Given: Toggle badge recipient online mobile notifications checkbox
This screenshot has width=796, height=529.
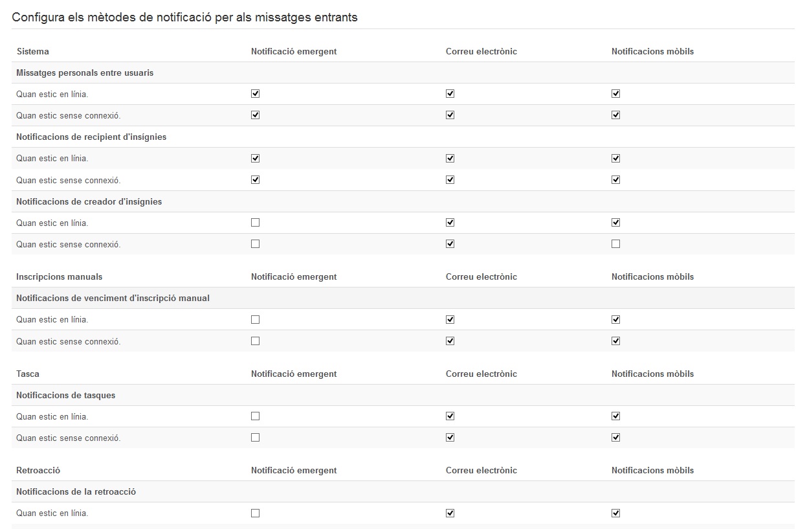Looking at the screenshot, I should (x=615, y=158).
